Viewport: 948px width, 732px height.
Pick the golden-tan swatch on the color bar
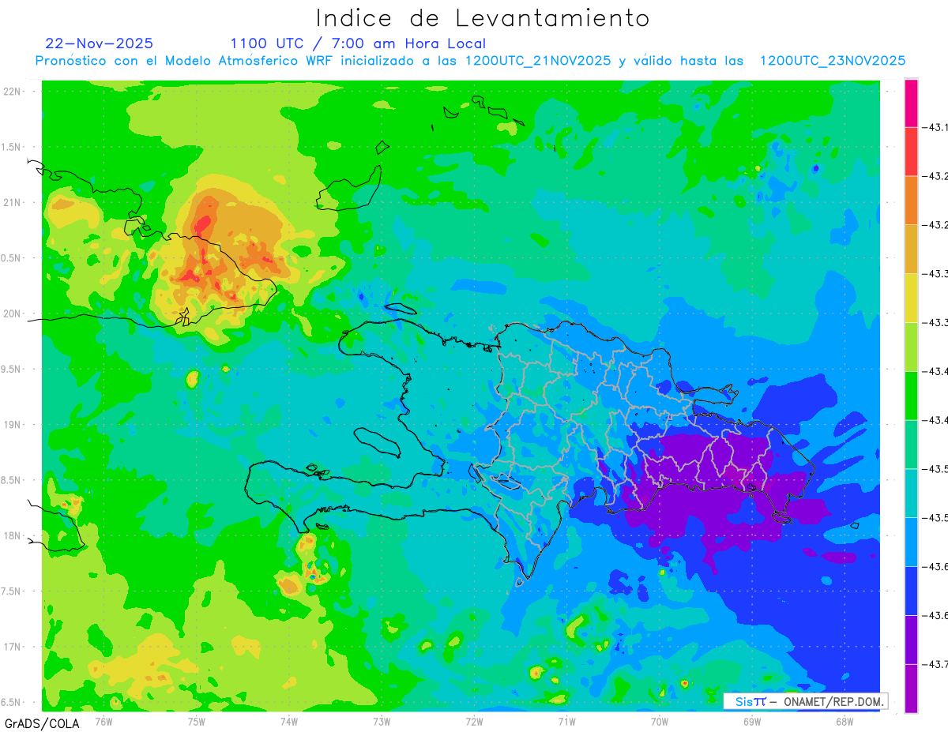(911, 250)
